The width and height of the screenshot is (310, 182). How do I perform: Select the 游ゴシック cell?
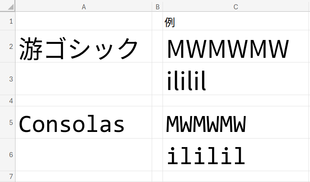(84, 47)
